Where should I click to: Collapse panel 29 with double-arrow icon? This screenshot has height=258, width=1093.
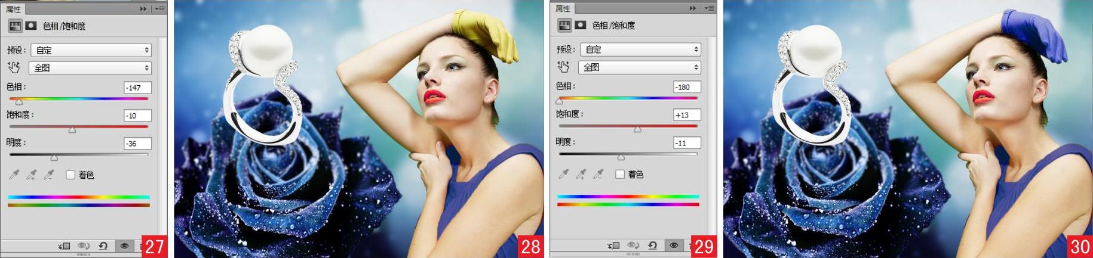pyautogui.click(x=693, y=8)
